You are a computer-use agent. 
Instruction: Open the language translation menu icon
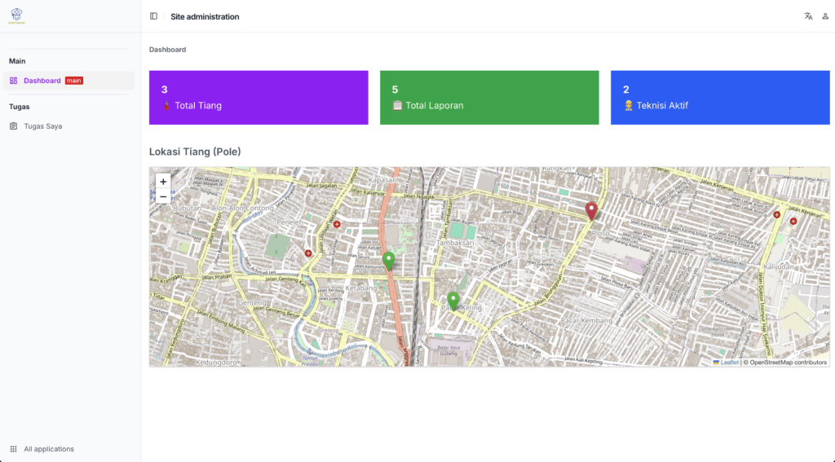click(x=808, y=16)
